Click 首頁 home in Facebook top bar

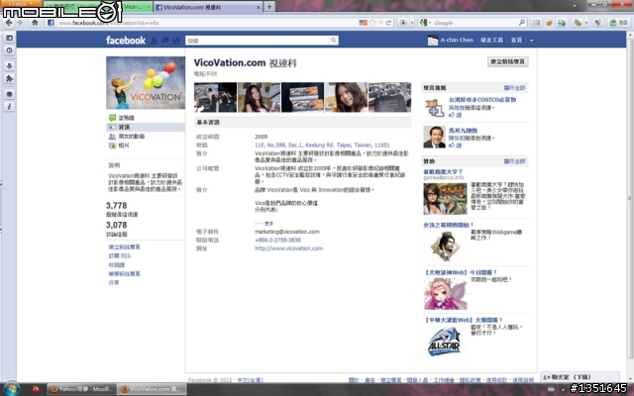tap(516, 40)
